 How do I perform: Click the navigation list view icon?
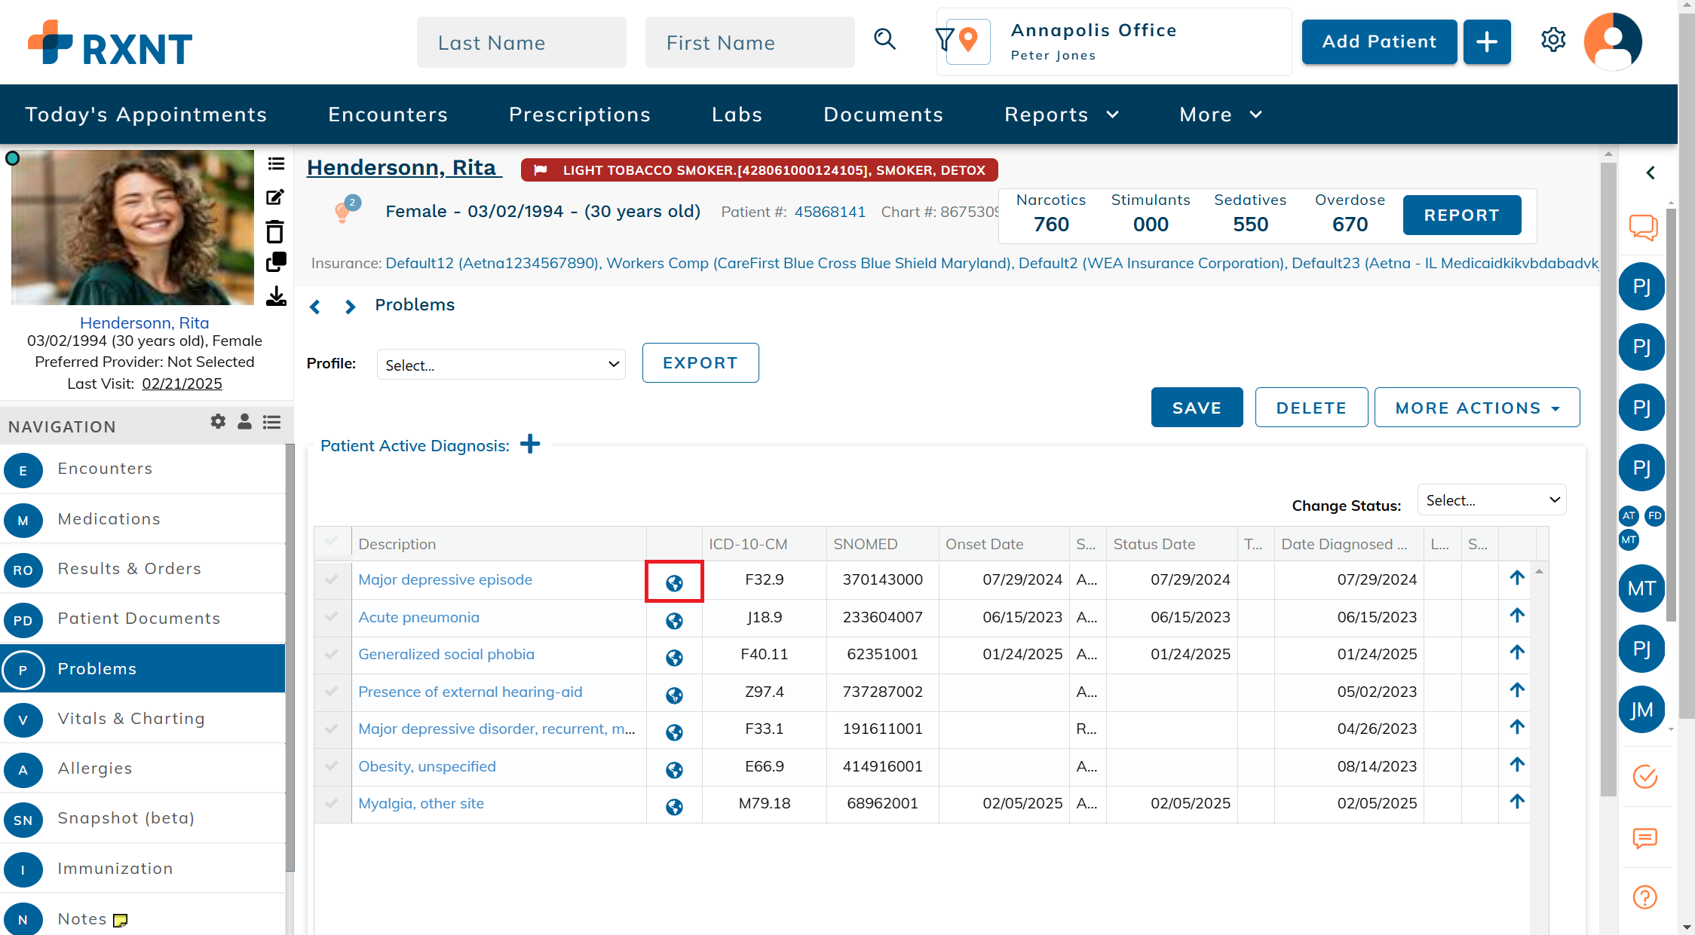click(271, 422)
